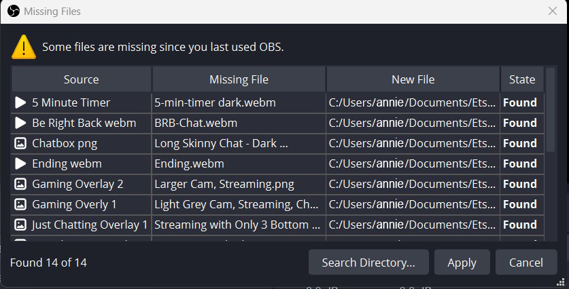
Task: Open Search Directory to locate files
Action: tap(368, 262)
